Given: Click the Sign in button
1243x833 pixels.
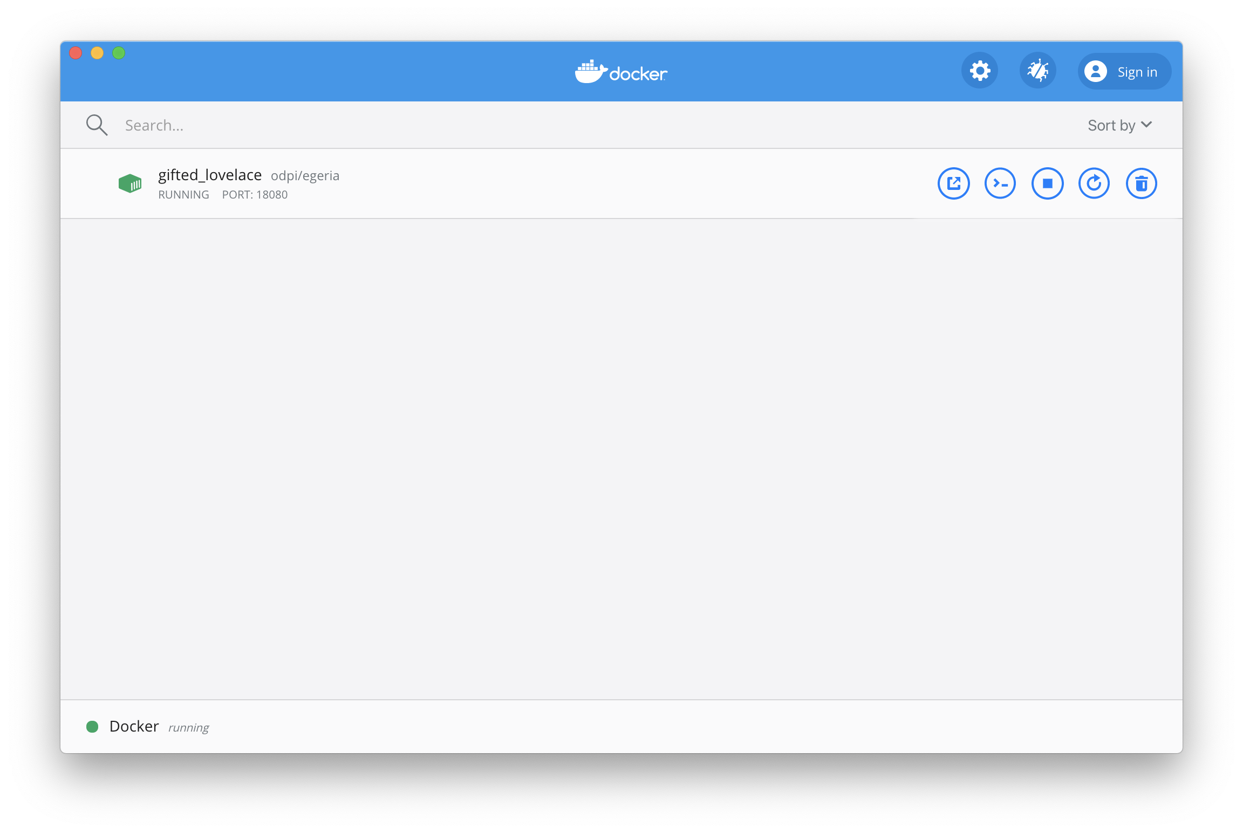Looking at the screenshot, I should coord(1124,71).
